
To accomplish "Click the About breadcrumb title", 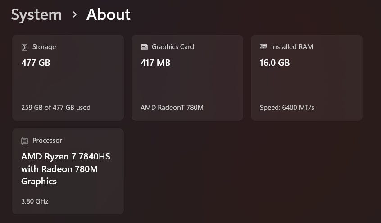I will (x=108, y=14).
